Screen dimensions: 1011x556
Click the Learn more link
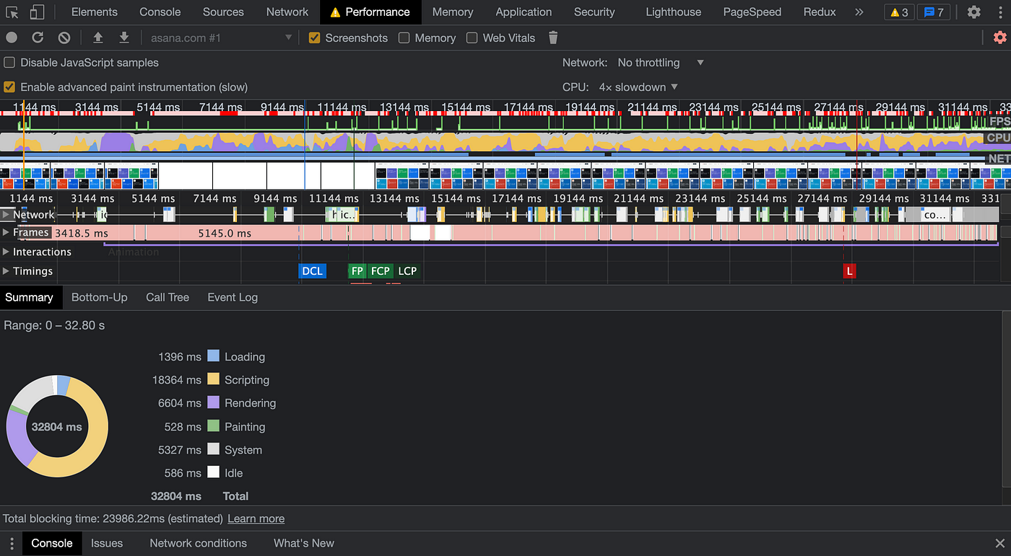click(256, 519)
